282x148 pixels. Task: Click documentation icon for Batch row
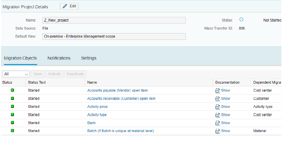218,131
